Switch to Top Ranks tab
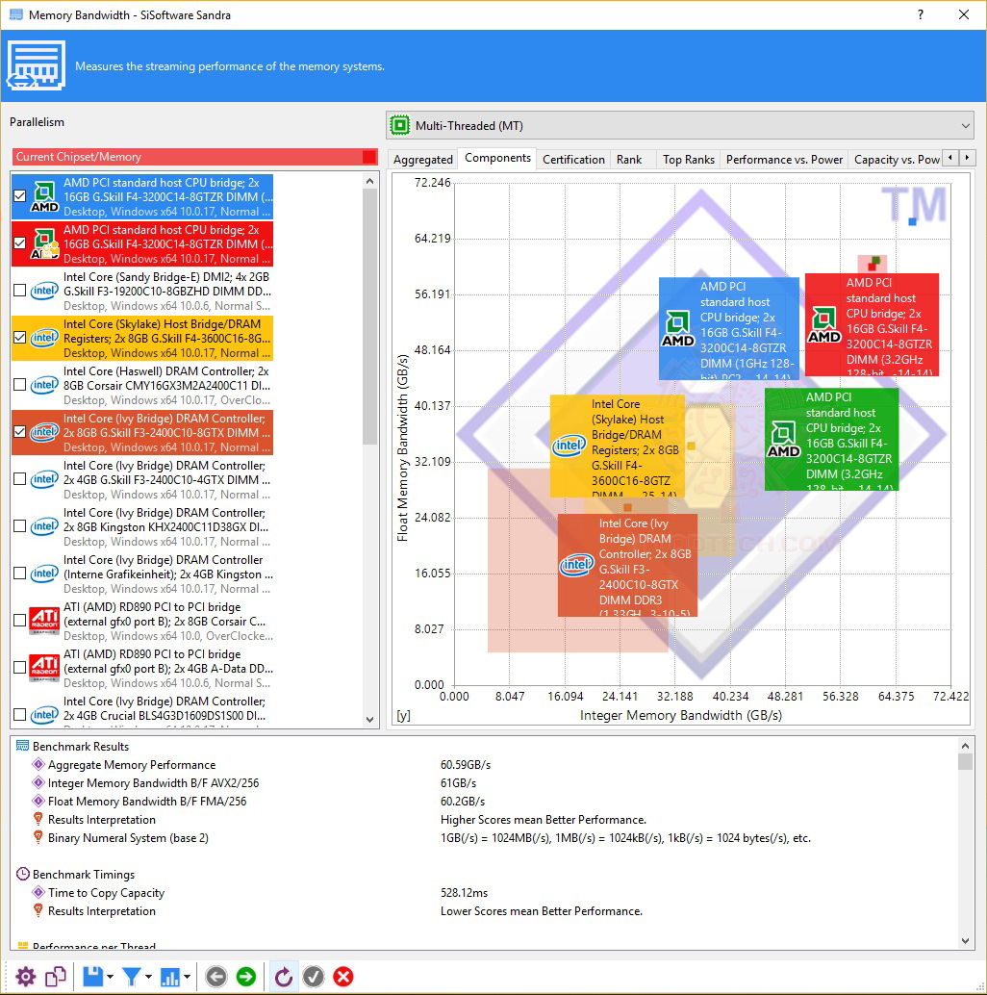The image size is (987, 995). pyautogui.click(x=688, y=160)
